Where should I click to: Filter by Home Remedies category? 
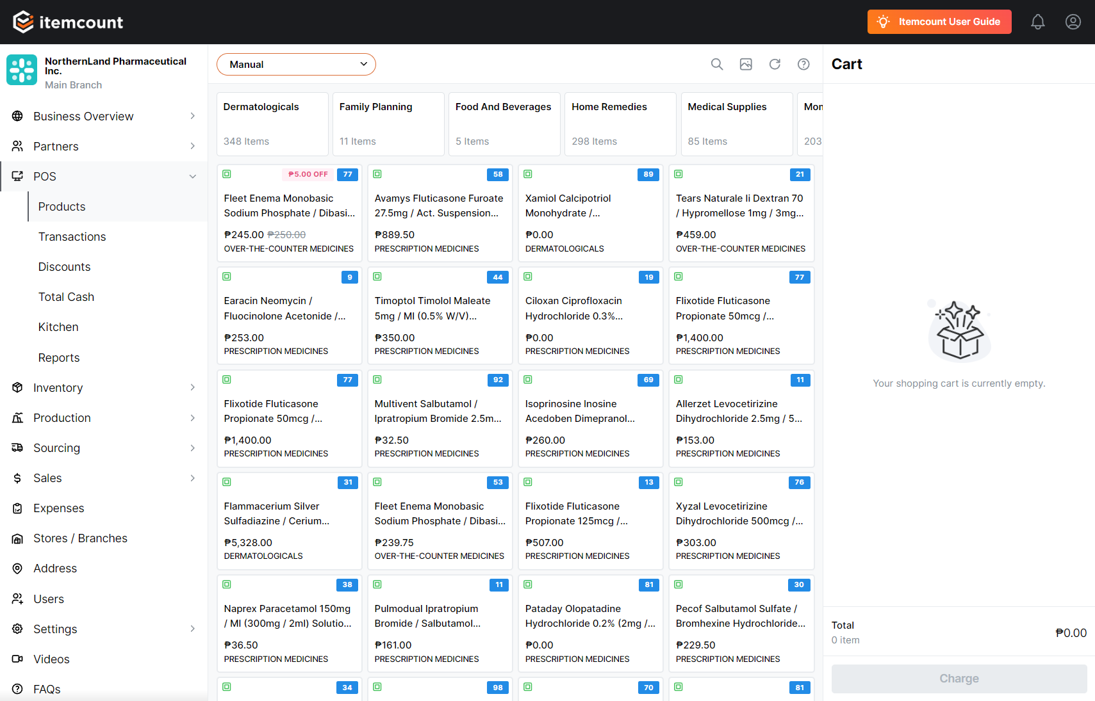pos(620,124)
